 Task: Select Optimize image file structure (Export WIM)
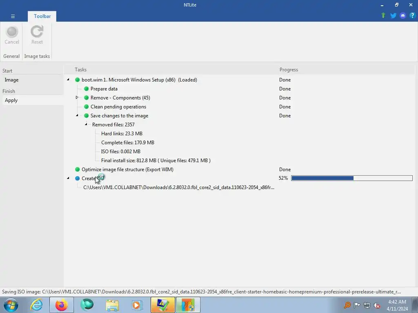127,170
